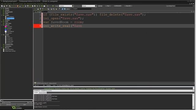
Task: Click the New project icon in main toolbar
Action: point(2,6)
